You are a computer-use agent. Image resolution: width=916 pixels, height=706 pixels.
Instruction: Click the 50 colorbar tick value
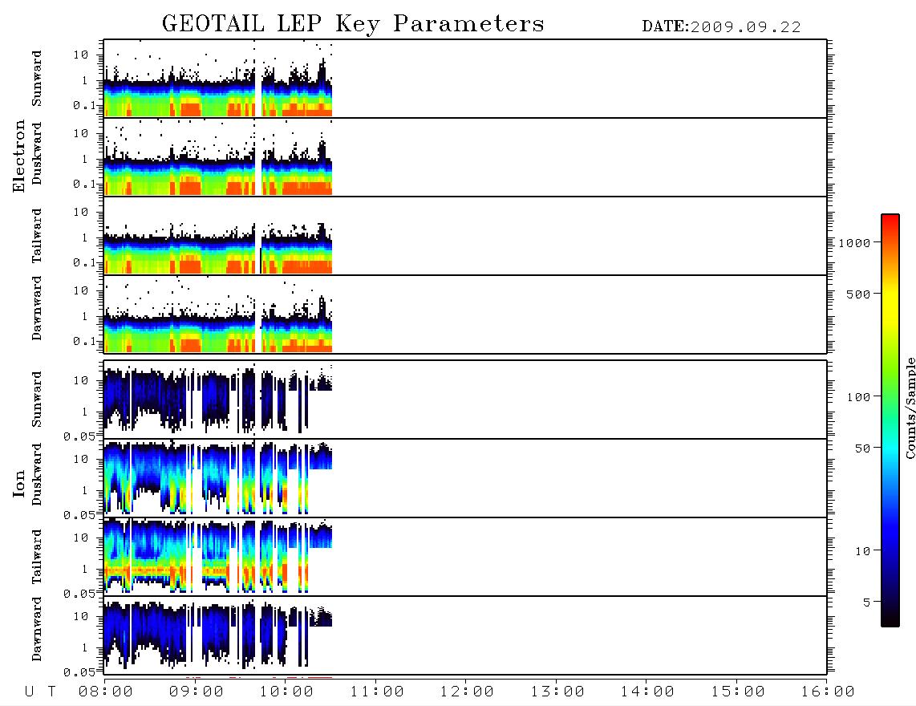click(x=862, y=448)
